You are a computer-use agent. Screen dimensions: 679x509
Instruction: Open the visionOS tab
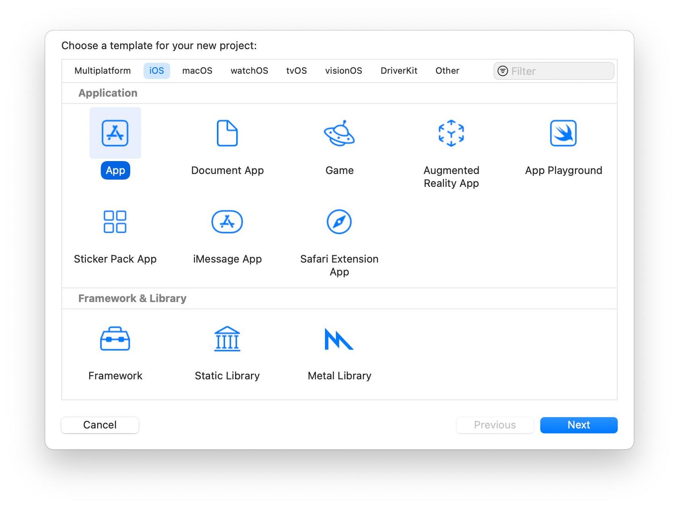click(344, 71)
